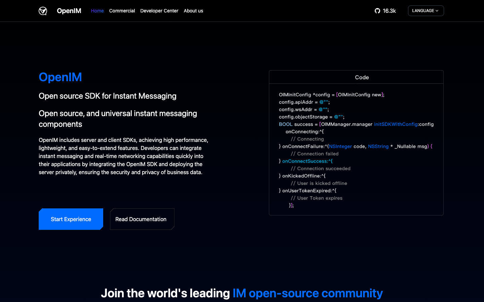Click the 'onKickedOffline:^{' code line
This screenshot has width=484, height=302.
coord(302,176)
